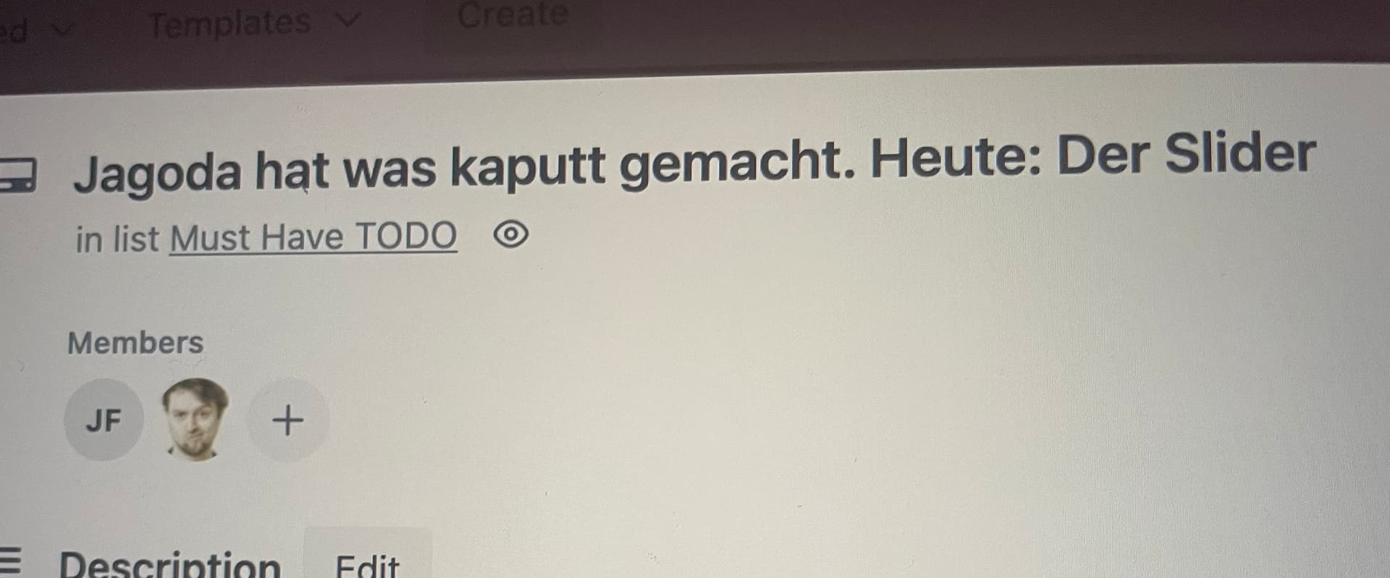Click the Description heading text
Image resolution: width=1390 pixels, height=578 pixels.
pos(170,564)
